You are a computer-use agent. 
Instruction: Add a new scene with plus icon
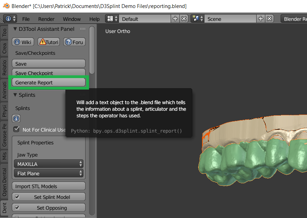click(x=261, y=19)
